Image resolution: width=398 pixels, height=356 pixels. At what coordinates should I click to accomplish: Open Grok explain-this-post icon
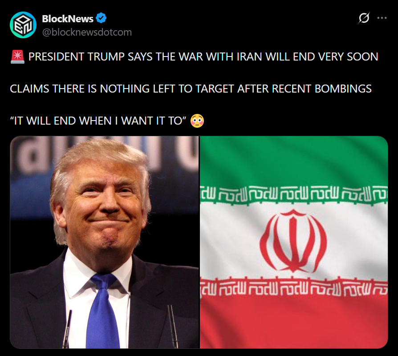(364, 18)
